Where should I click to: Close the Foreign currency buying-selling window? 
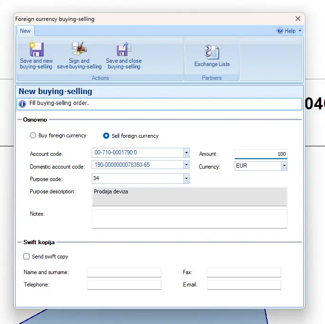(x=298, y=19)
